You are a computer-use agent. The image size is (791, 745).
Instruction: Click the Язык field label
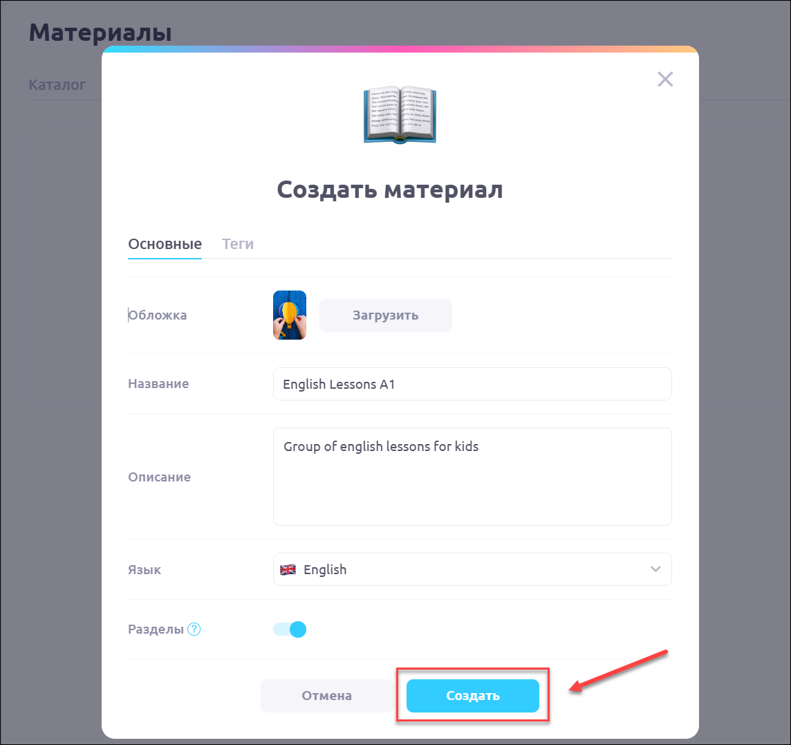coord(145,570)
